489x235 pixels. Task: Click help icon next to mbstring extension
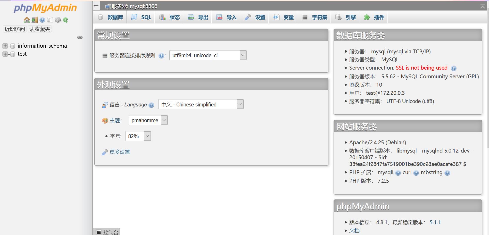click(x=447, y=173)
